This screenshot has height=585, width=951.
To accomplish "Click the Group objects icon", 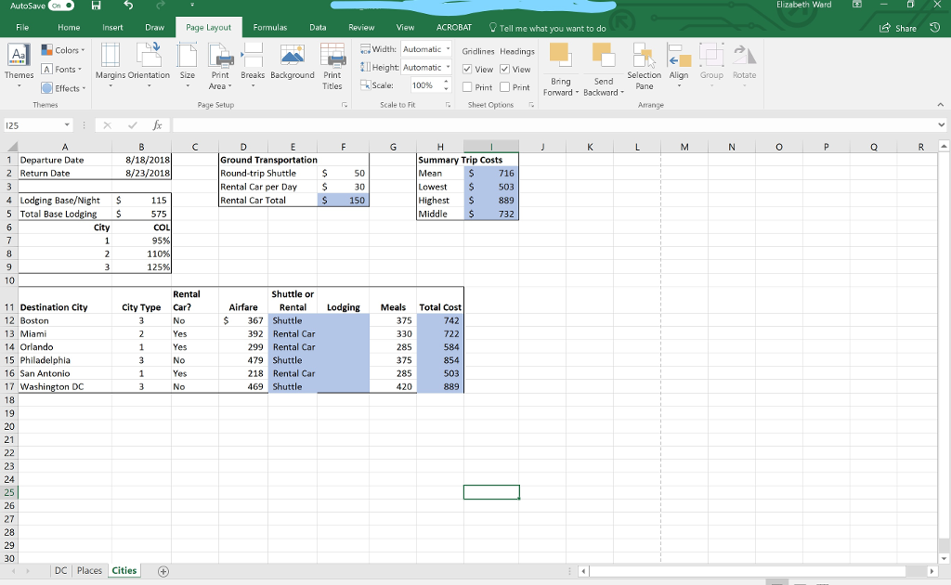I will pos(711,55).
